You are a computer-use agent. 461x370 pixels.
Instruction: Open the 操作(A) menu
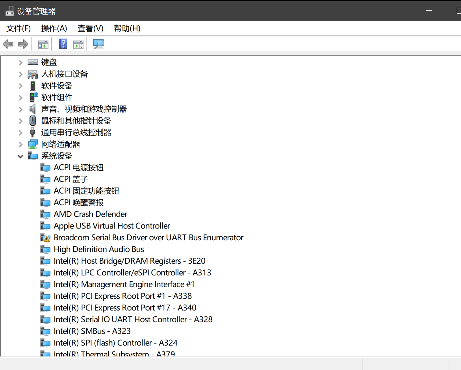point(54,28)
